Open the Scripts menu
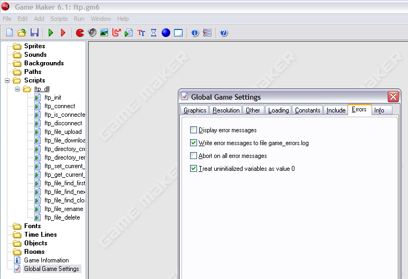 coord(59,19)
